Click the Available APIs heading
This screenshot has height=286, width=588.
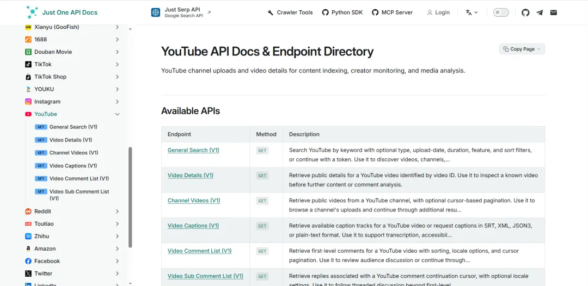(191, 111)
